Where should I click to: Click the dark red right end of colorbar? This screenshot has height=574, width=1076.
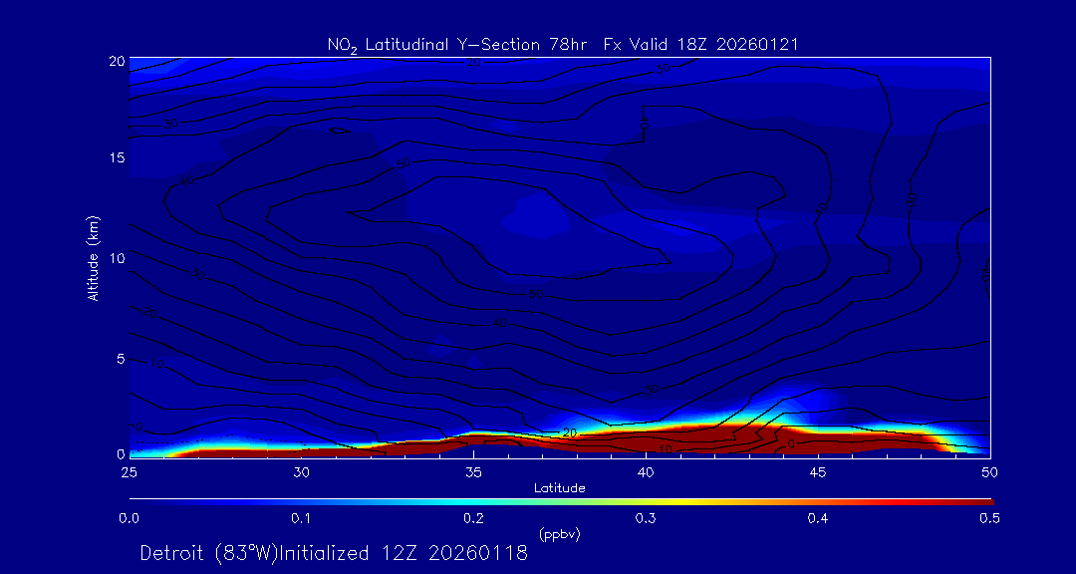point(981,500)
